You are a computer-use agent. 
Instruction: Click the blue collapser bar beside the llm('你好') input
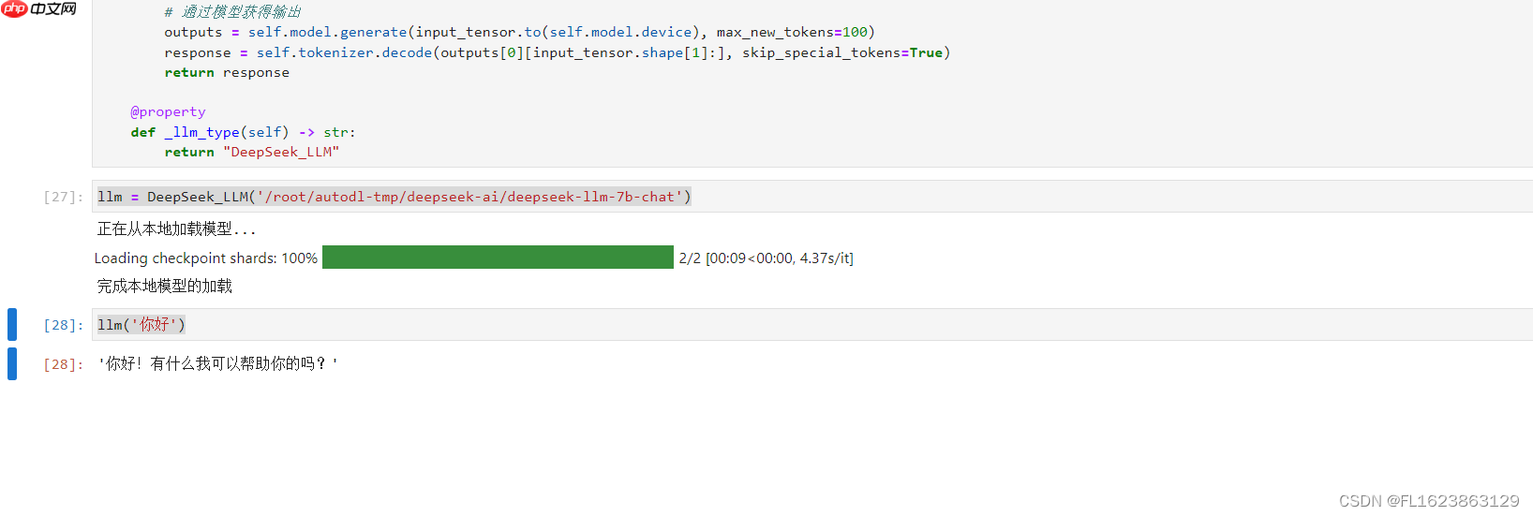click(x=12, y=324)
